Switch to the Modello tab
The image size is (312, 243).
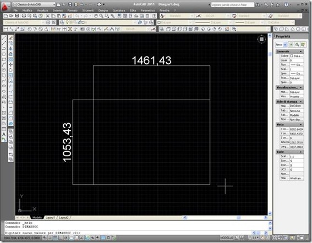pos(37,218)
